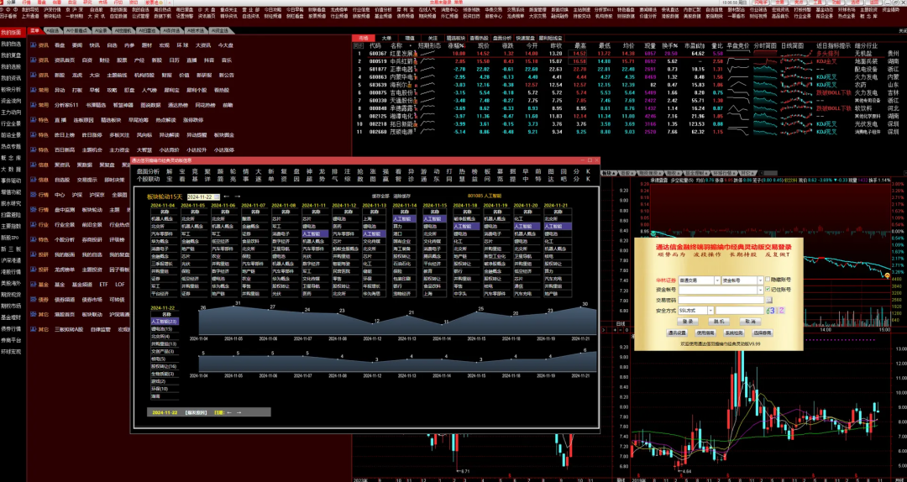Open 资金流向 in left sidebar
907x482 pixels.
[11, 101]
